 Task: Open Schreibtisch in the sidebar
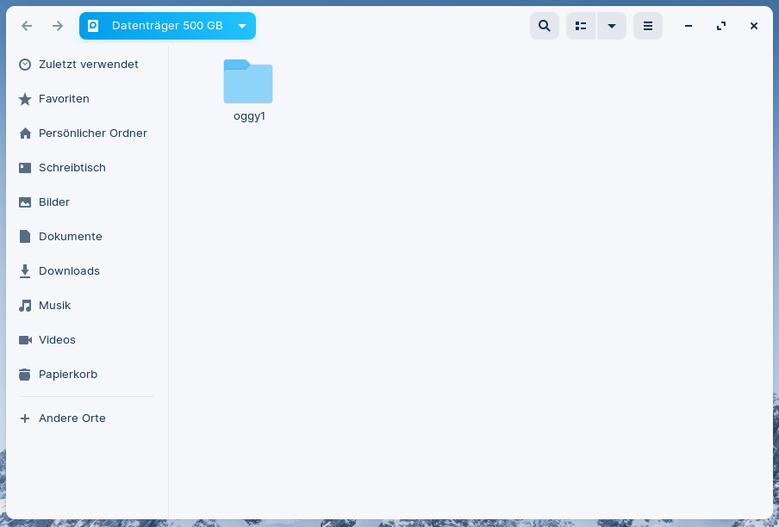(86, 168)
